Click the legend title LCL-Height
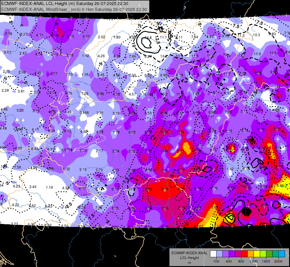The height and width of the screenshot is (267, 290). click(189, 258)
